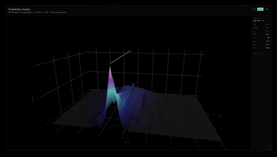The width and height of the screenshot is (277, 157).
Task: Click the expiry date heading in stats panel
Action: pos(259,21)
